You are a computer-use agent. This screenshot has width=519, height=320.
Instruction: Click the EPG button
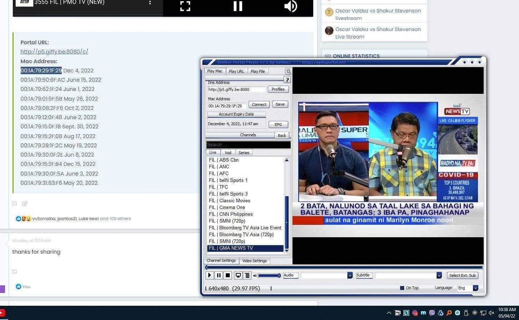point(278,125)
